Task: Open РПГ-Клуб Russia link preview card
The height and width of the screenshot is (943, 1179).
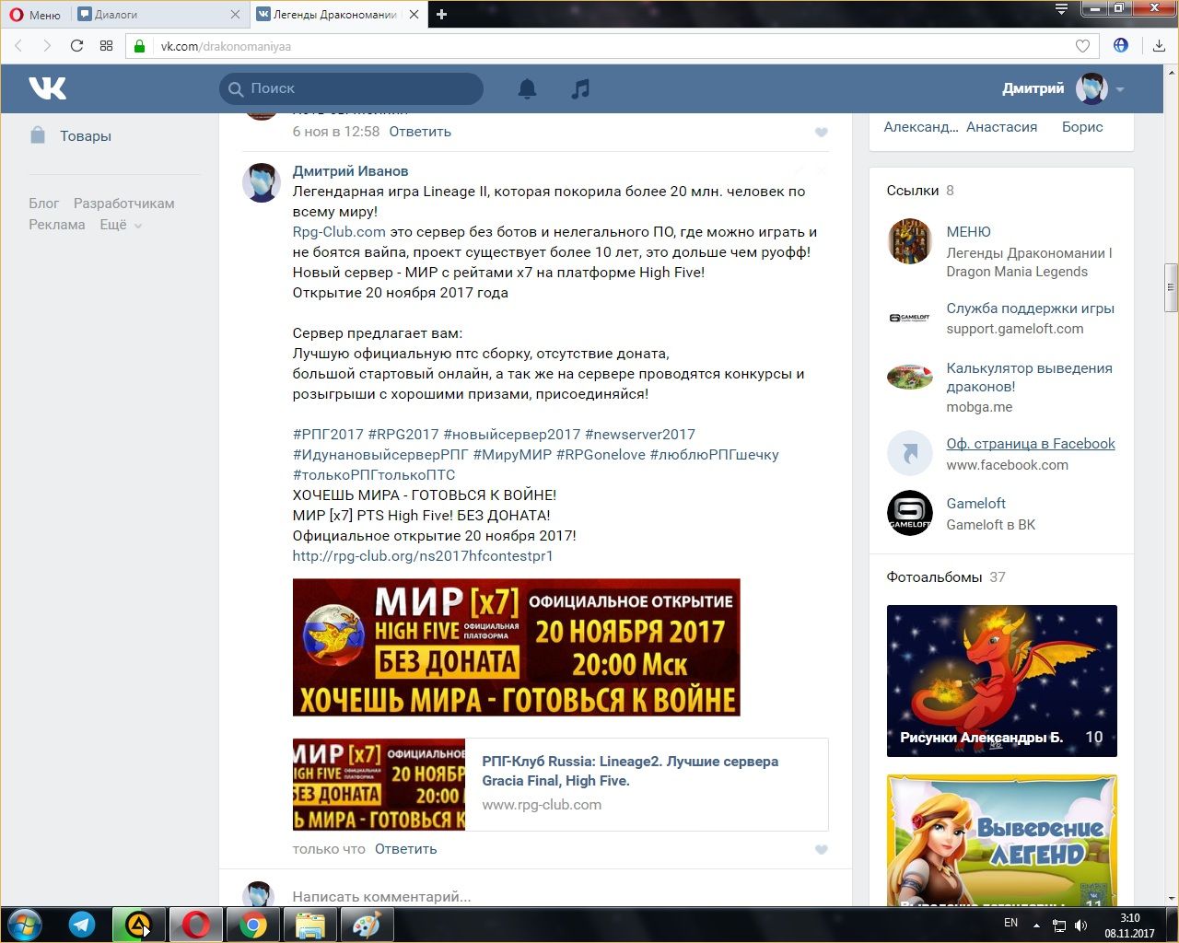Action: (x=560, y=785)
